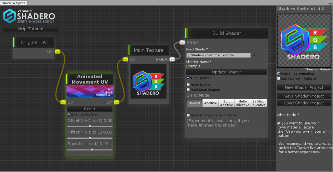Open the Help Tutorial button
This screenshot has height=172, width=333.
tap(30, 29)
